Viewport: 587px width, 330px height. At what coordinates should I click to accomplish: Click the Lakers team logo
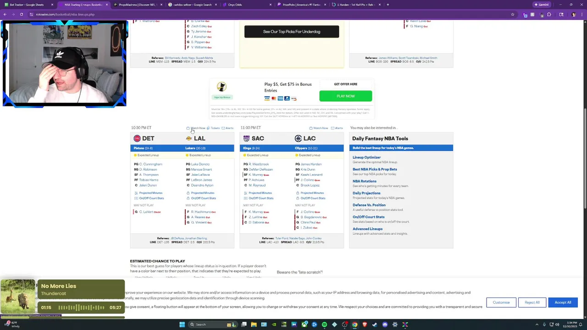tap(189, 138)
